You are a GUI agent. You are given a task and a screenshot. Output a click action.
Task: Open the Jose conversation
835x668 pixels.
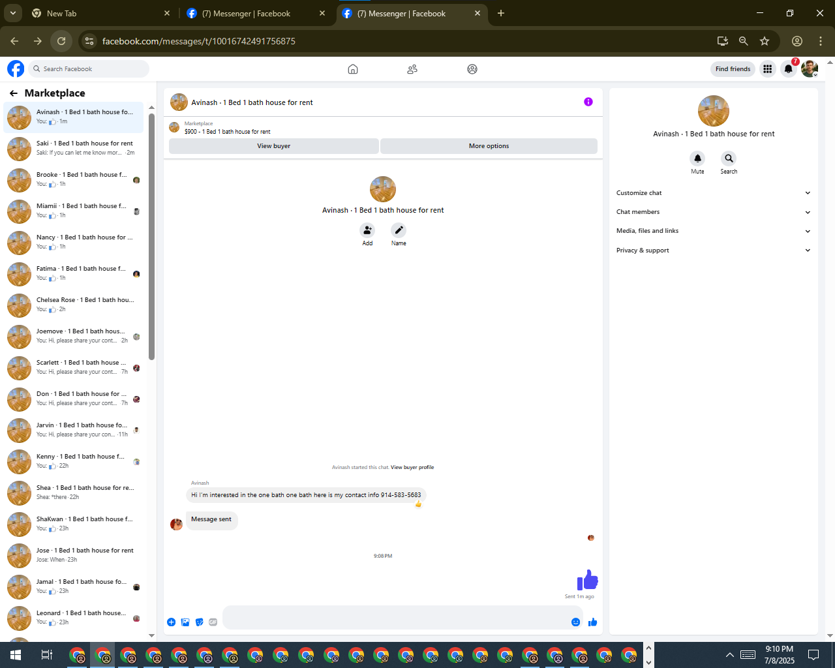pos(74,556)
